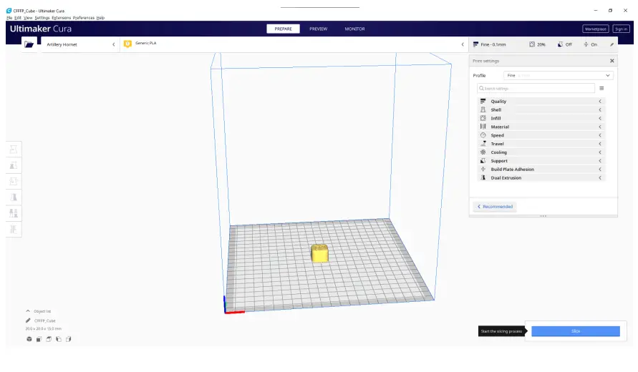Select the Mirror tool in left toolbar
Image resolution: width=638 pixels, height=372 pixels.
[x=14, y=197]
